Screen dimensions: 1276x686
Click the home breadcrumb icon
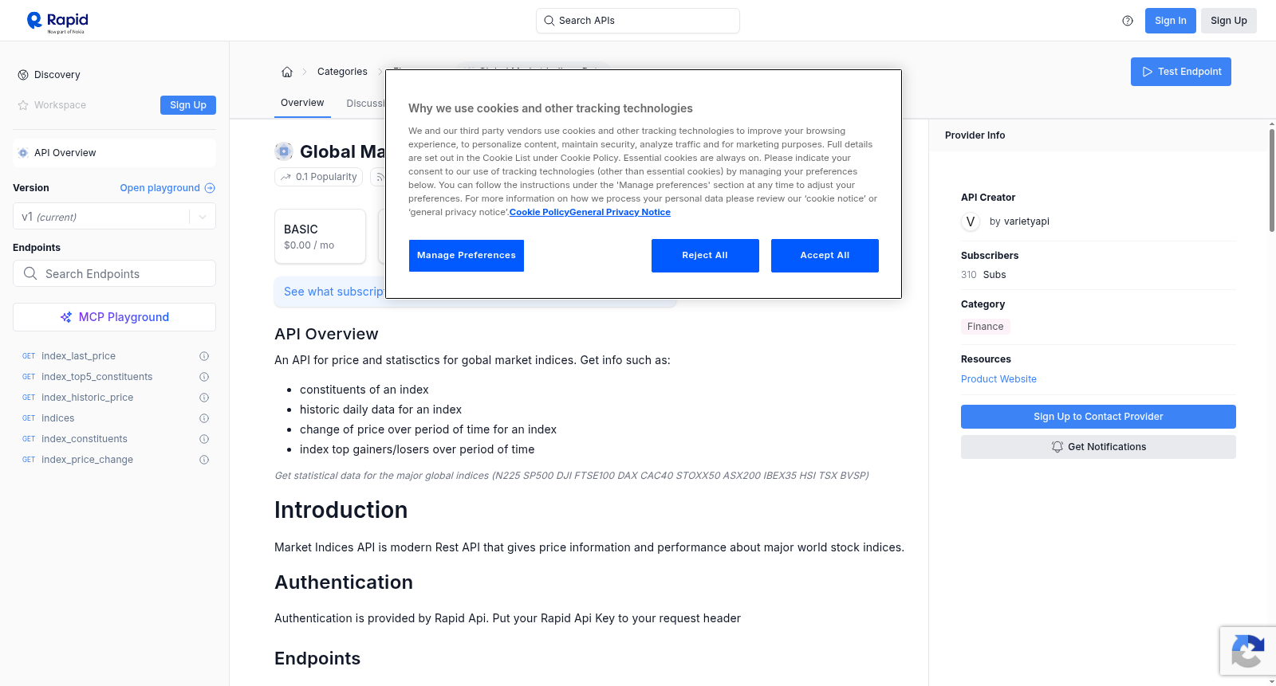287,72
